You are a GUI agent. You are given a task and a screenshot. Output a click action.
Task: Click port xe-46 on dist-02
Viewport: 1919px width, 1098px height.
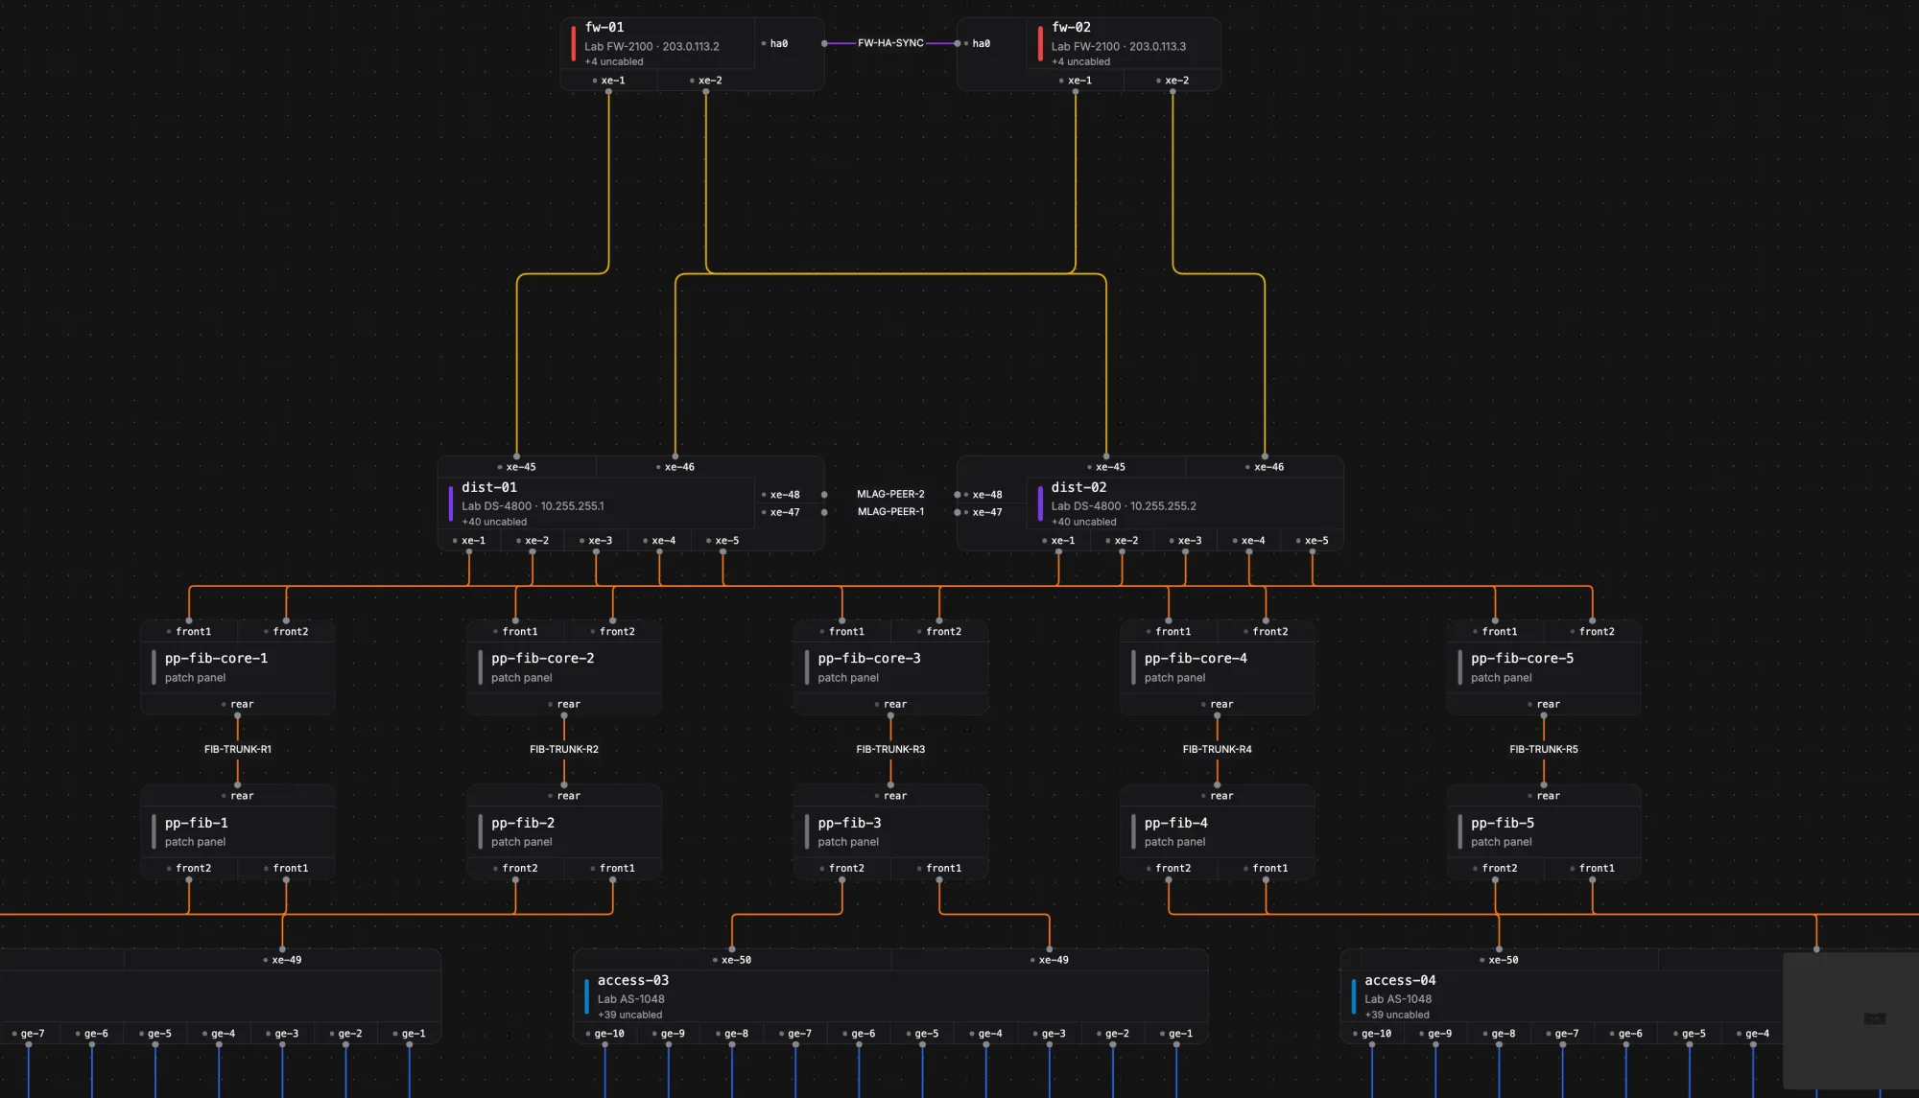[1265, 467]
